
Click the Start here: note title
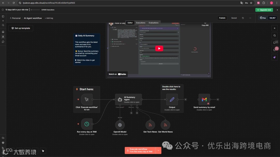pyautogui.click(x=86, y=89)
